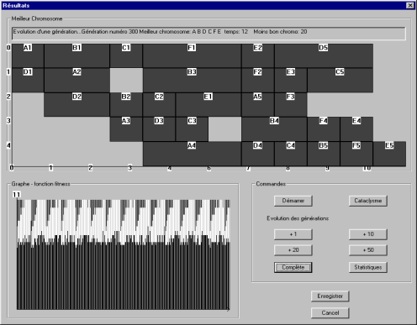Advance evolution by +50 generations

click(x=368, y=250)
